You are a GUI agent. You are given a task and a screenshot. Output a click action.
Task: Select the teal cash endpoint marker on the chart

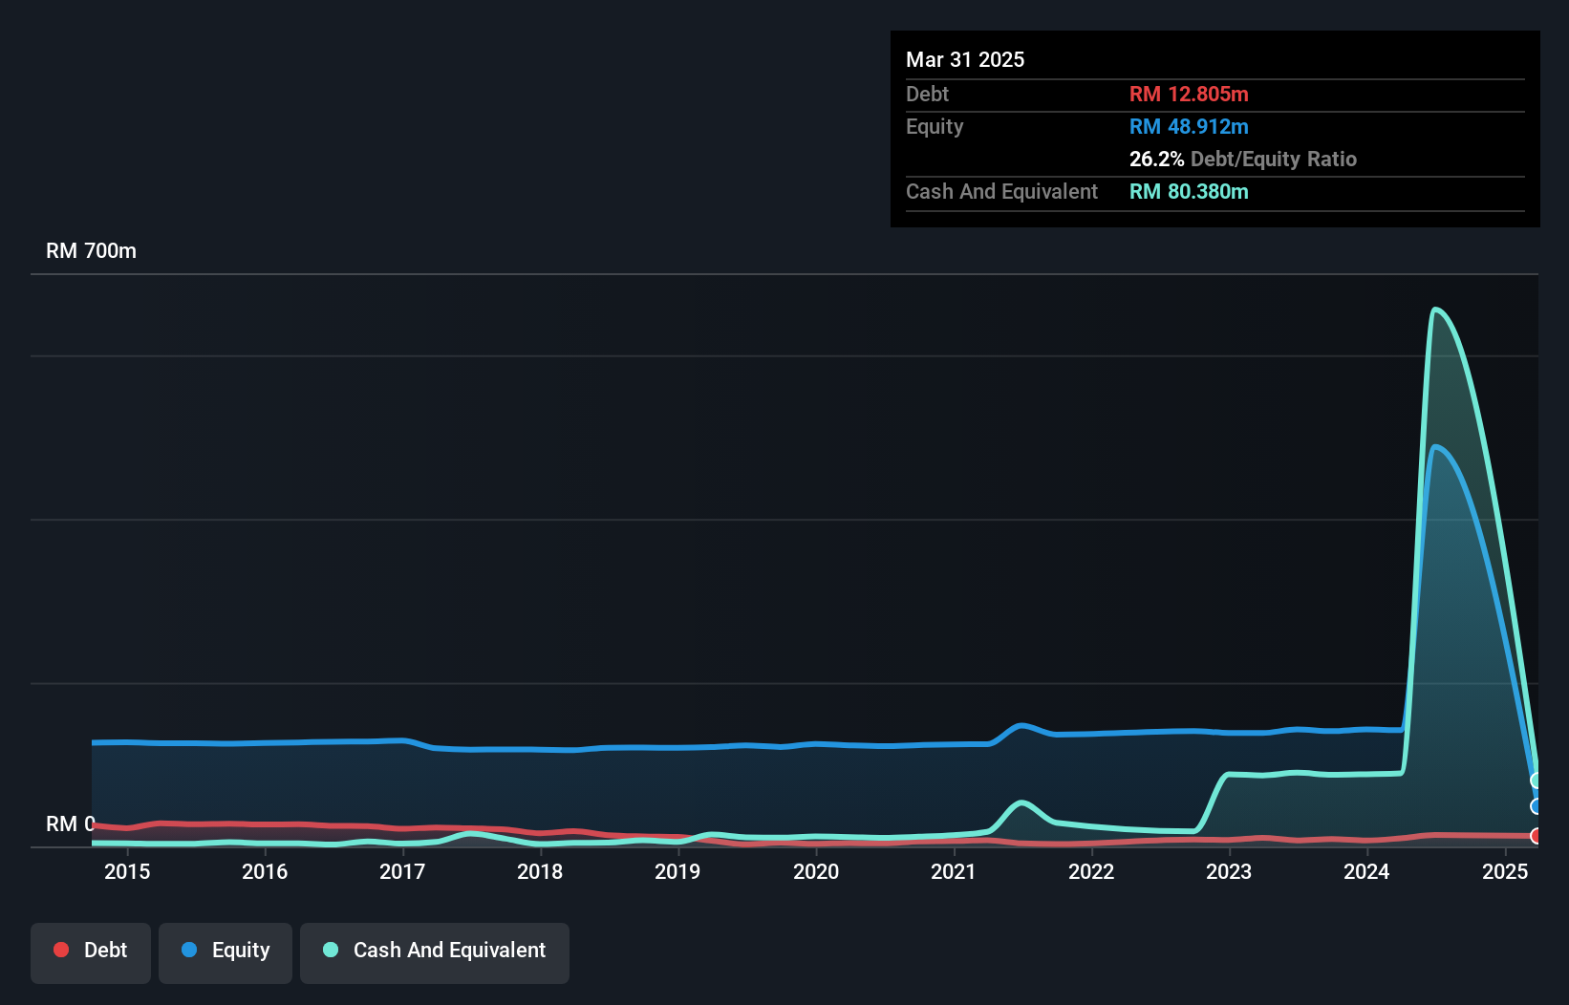tap(1536, 780)
